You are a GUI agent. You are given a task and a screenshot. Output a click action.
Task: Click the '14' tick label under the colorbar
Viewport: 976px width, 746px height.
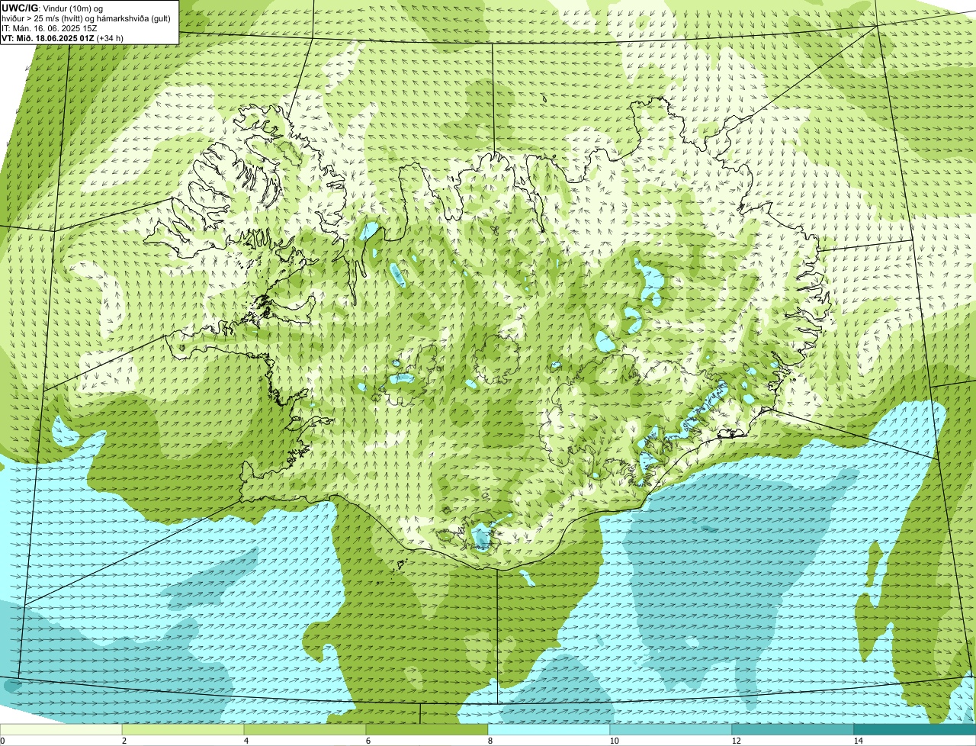(858, 741)
